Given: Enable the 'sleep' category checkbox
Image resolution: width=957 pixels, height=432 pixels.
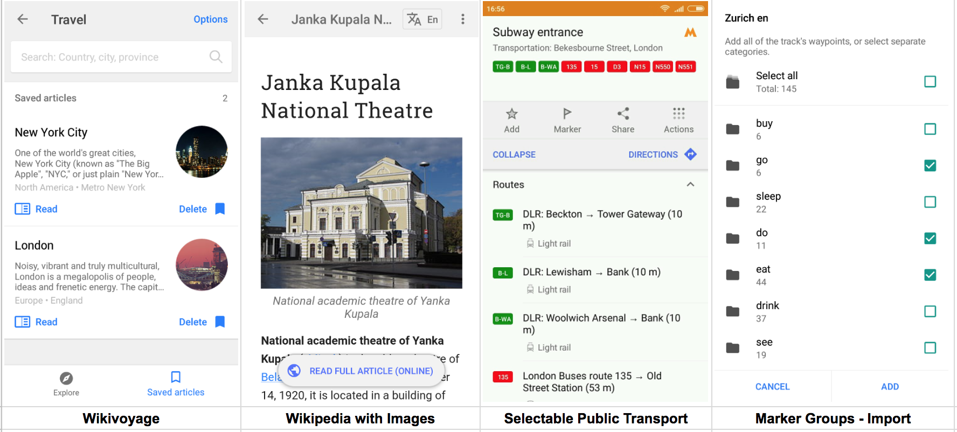Looking at the screenshot, I should [x=930, y=202].
